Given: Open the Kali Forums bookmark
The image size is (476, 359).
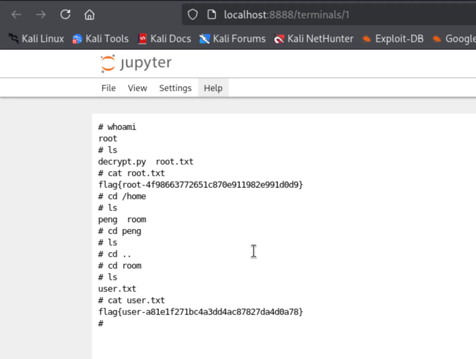Looking at the screenshot, I should (x=233, y=39).
